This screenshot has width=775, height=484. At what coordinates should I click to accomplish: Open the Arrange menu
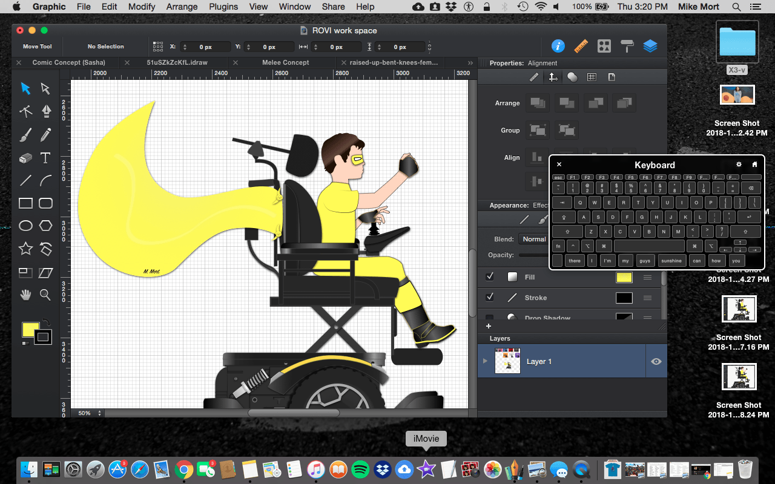[x=182, y=7]
